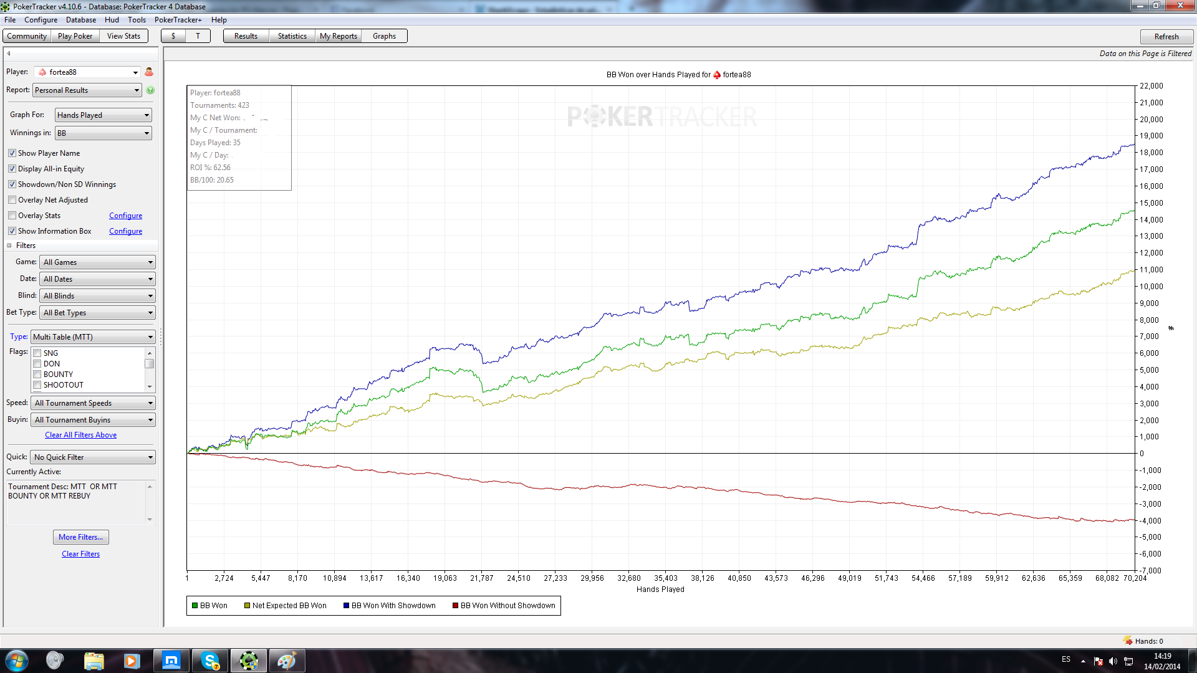Click the green report help icon

click(150, 90)
